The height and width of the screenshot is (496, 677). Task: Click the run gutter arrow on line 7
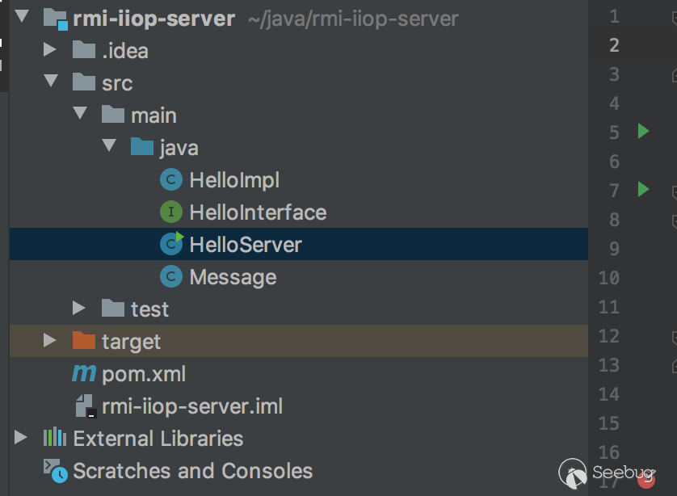tap(643, 189)
